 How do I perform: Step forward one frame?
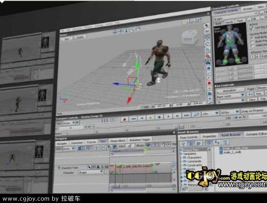pyautogui.click(x=177, y=116)
